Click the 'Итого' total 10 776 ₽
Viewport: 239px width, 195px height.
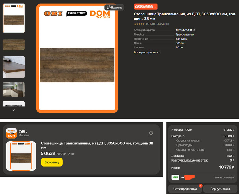click(202, 167)
